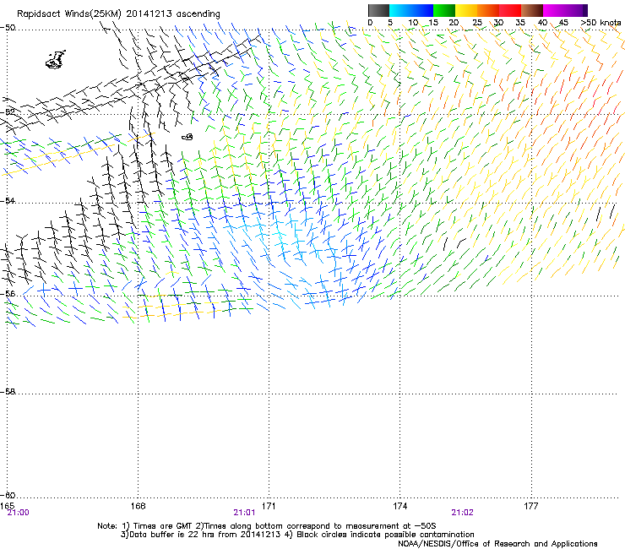This screenshot has width=625, height=549.
Task: Click the small island outline near 52.5S
Action: pyautogui.click(x=187, y=137)
